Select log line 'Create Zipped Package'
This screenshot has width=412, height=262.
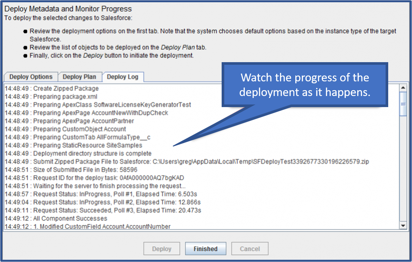[x=51, y=89]
